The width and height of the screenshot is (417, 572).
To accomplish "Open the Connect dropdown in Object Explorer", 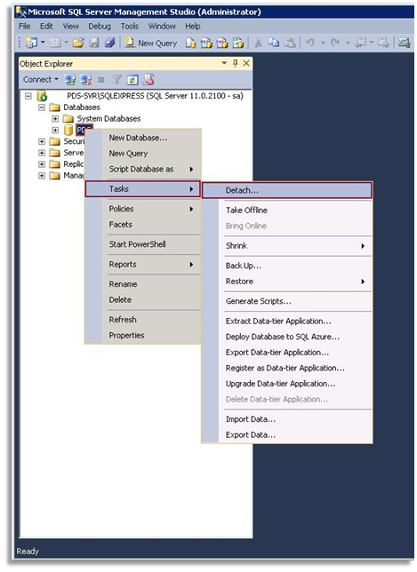I will [x=40, y=80].
